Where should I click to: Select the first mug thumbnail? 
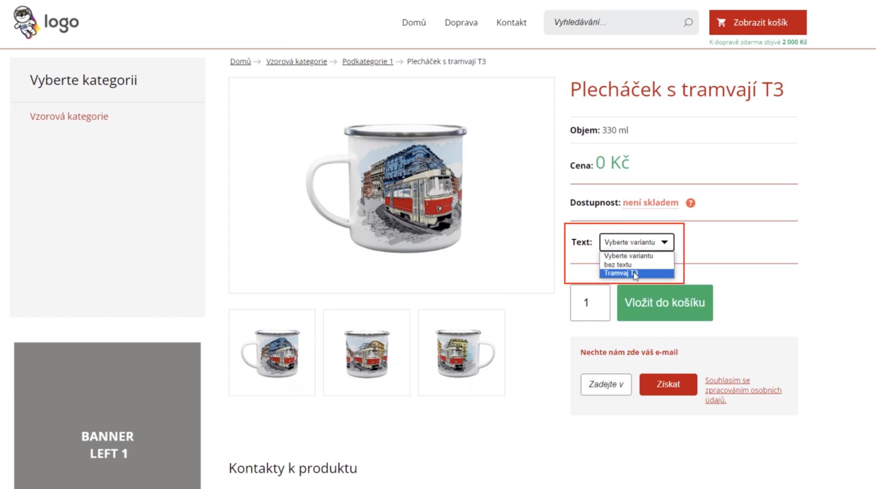point(272,352)
